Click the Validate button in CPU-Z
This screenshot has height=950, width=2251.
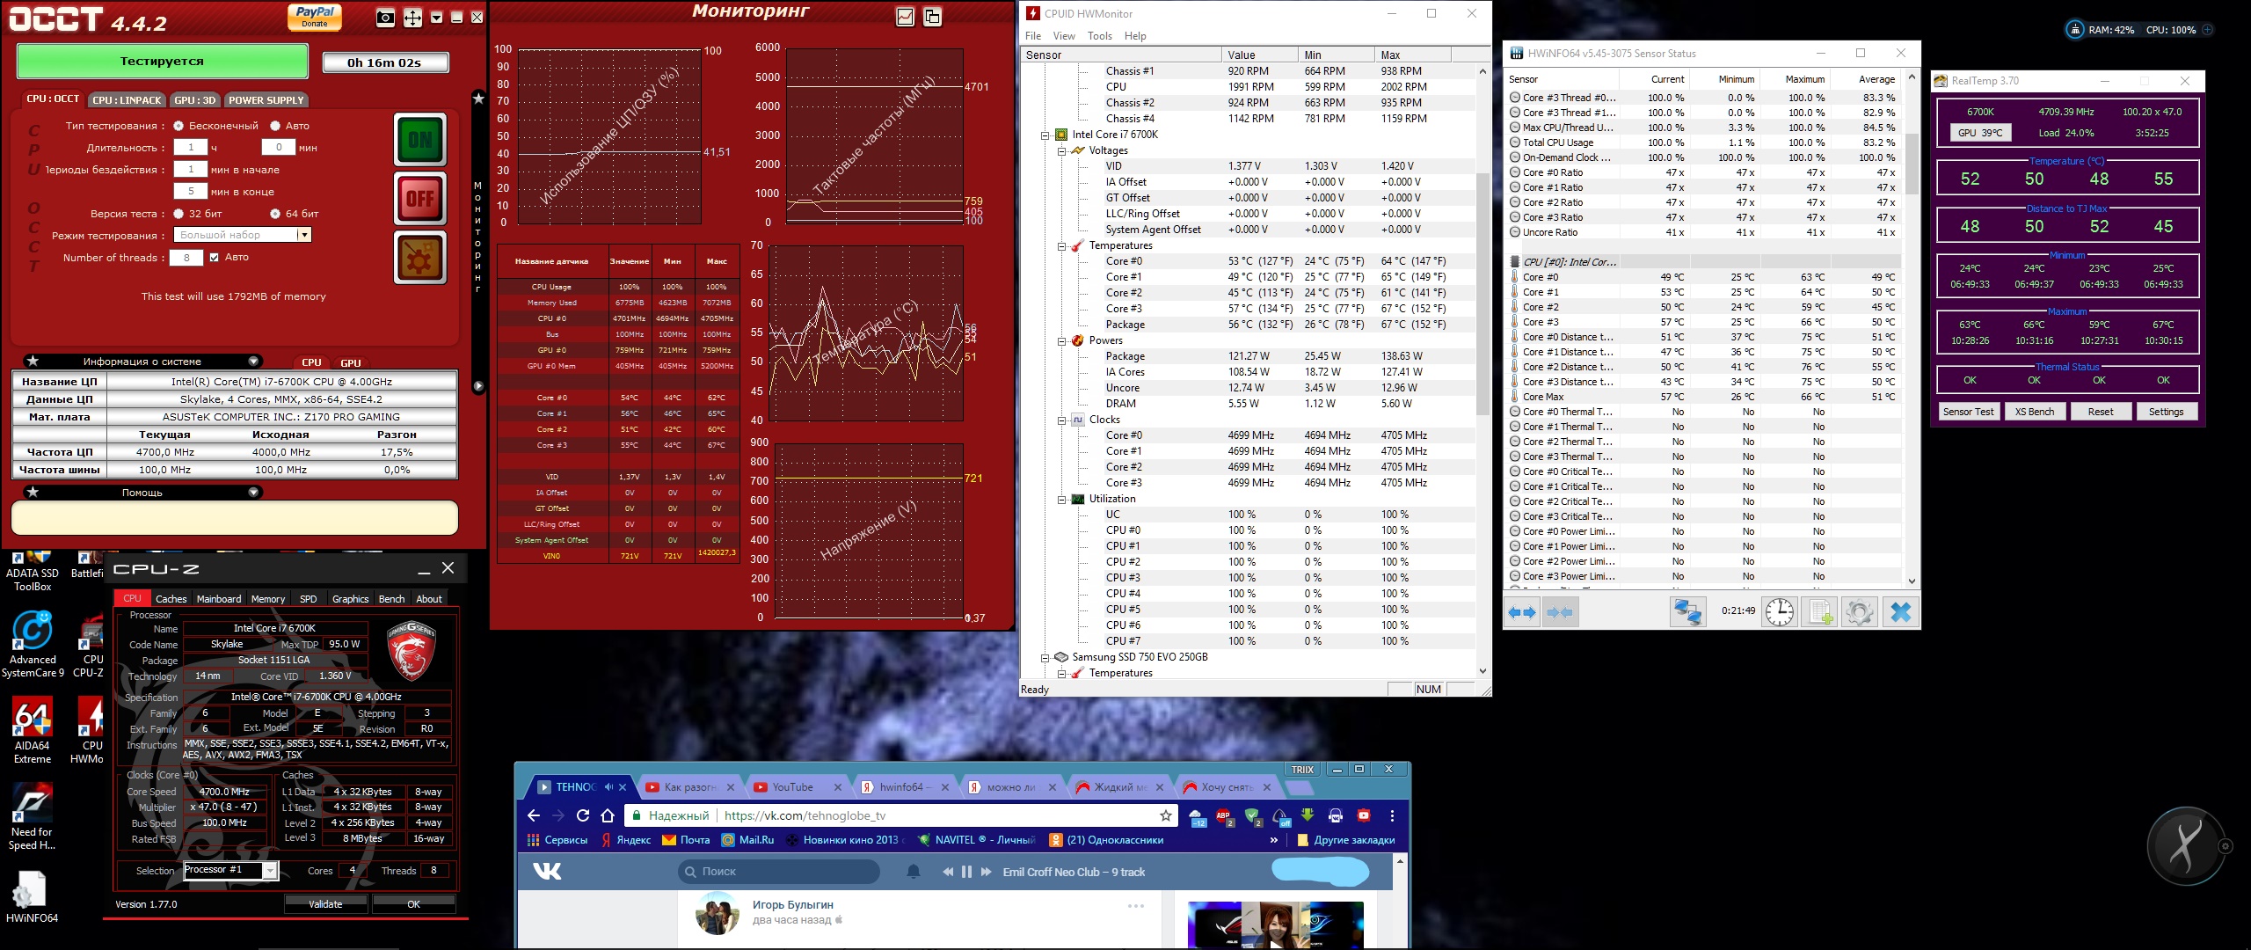coord(325,904)
